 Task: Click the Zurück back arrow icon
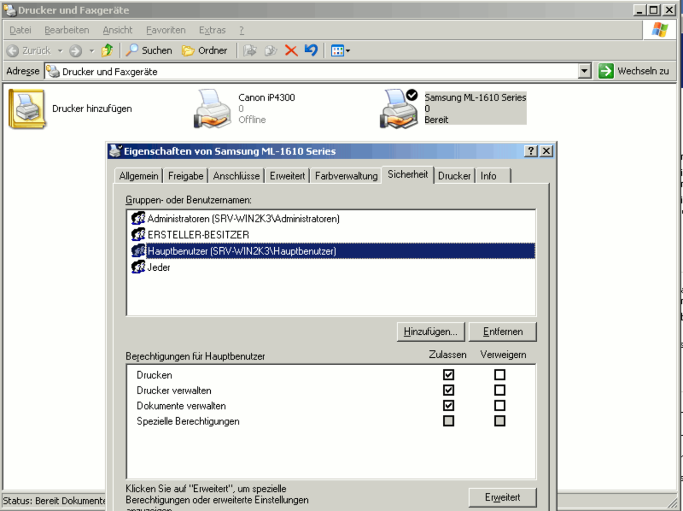click(x=13, y=51)
